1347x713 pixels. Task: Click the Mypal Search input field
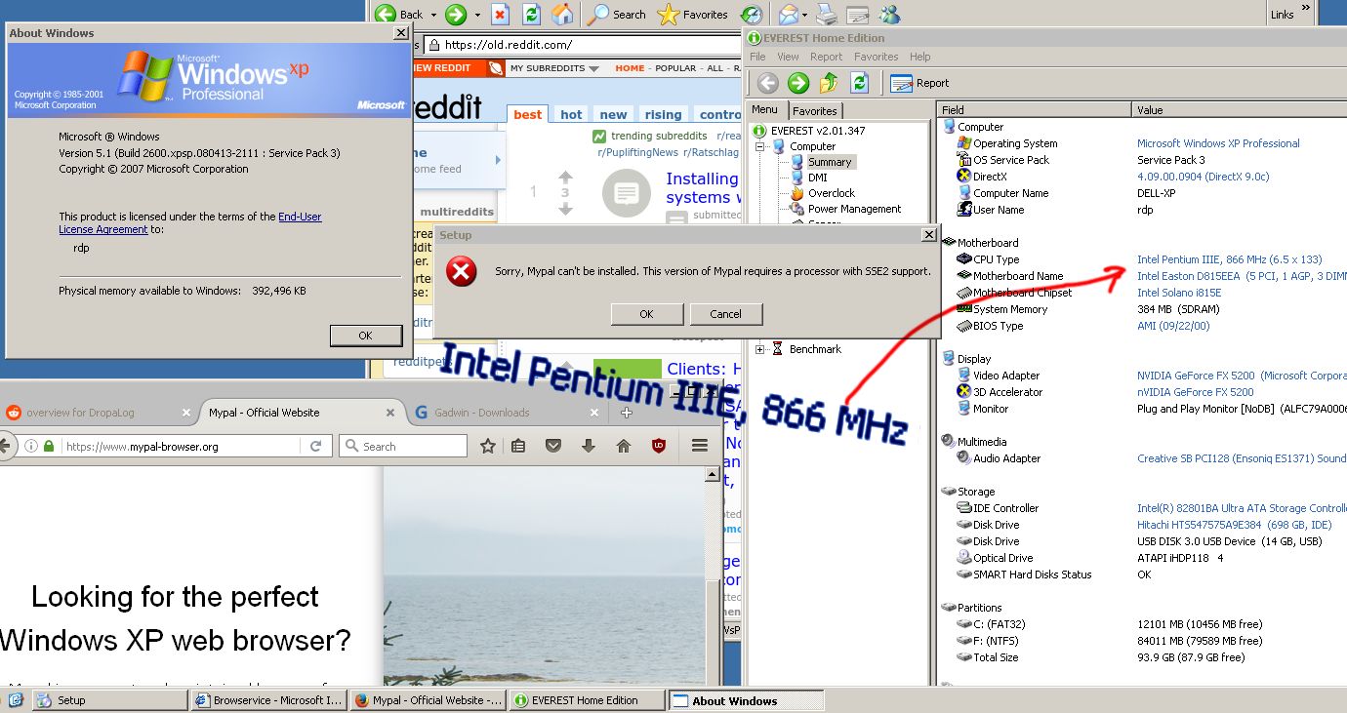pos(412,447)
